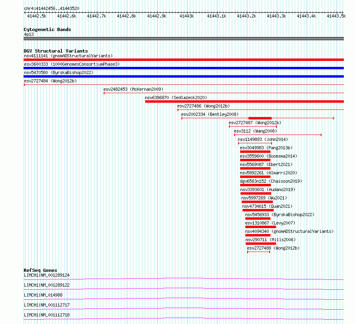Click ruler tick 41443.1k

click(217, 16)
